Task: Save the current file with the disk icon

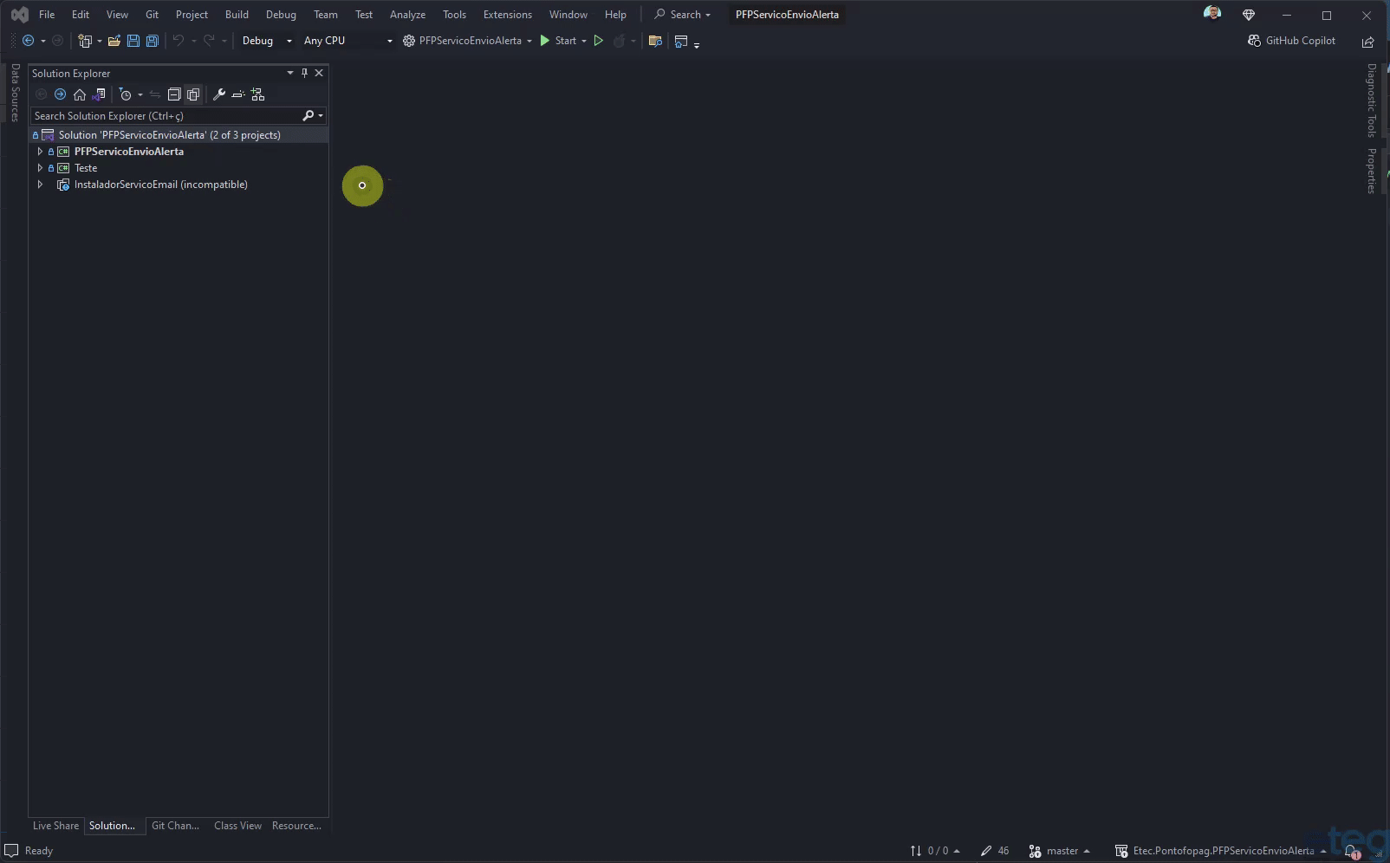Action: click(x=133, y=41)
